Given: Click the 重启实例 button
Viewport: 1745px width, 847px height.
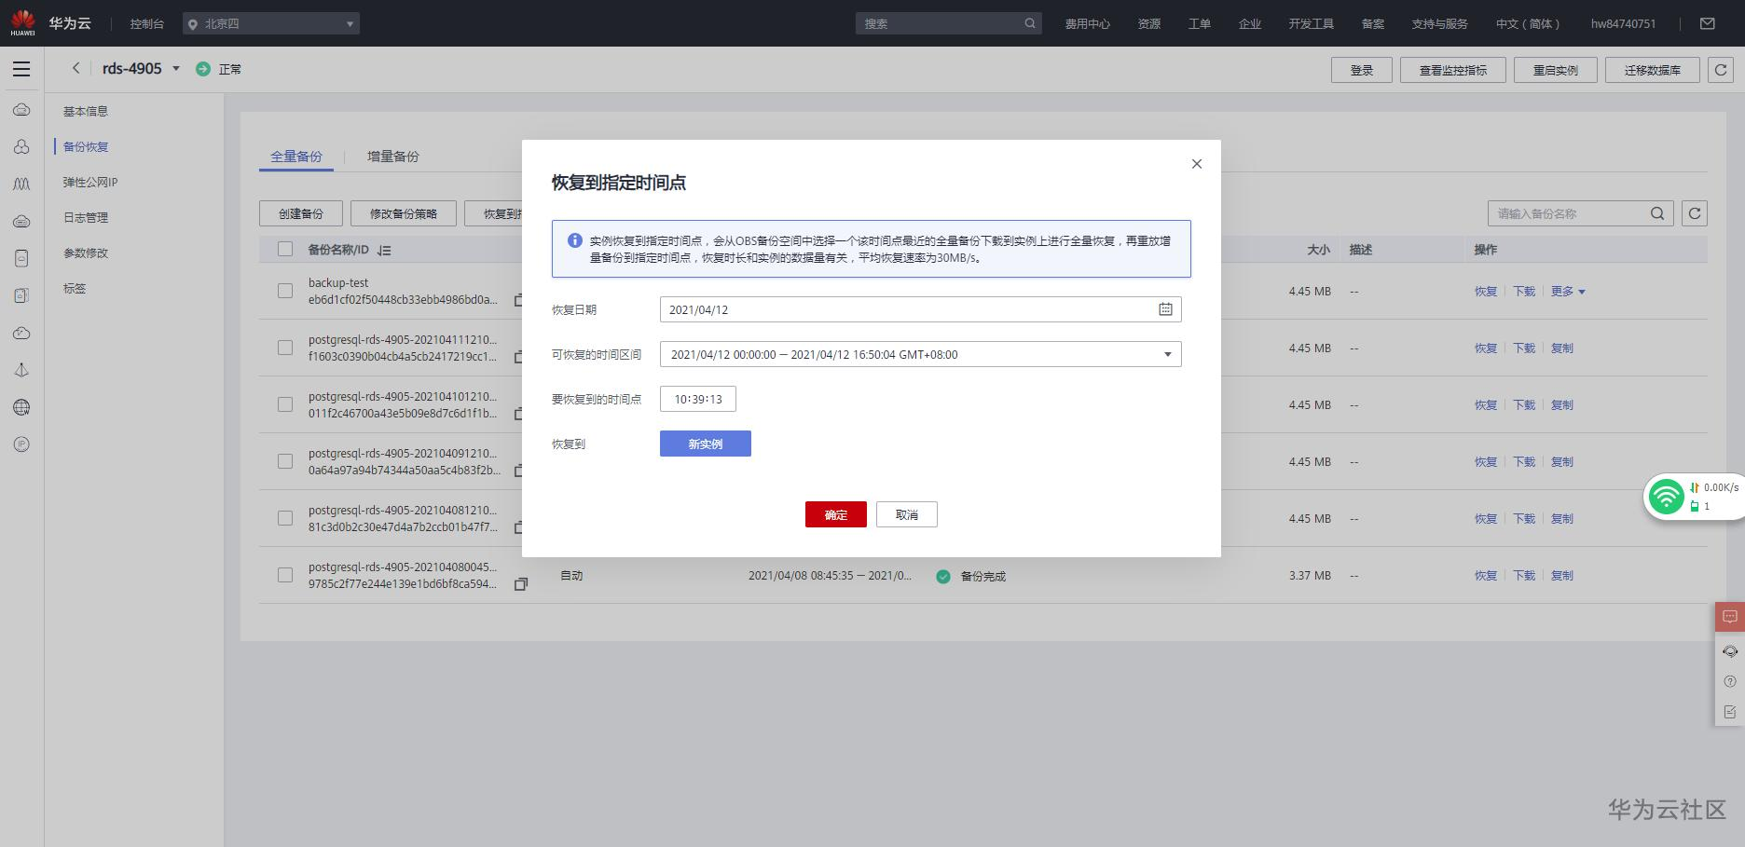Looking at the screenshot, I should coord(1556,70).
